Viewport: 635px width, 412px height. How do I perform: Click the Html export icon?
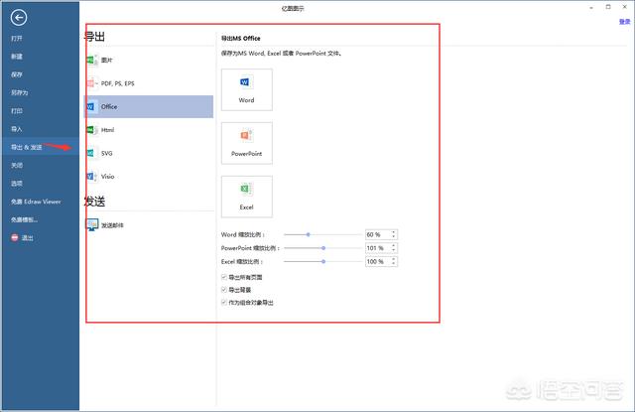point(92,130)
